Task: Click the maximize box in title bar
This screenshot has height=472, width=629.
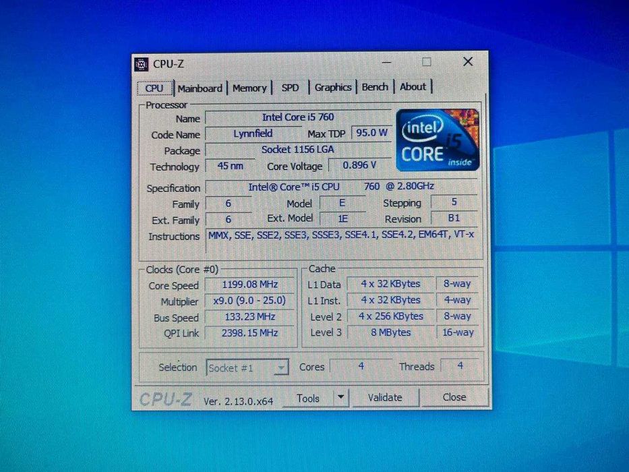Action: tap(427, 62)
